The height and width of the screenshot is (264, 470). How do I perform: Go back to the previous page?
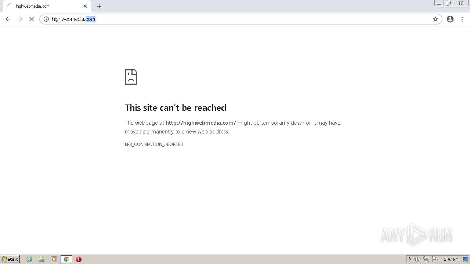(8, 19)
